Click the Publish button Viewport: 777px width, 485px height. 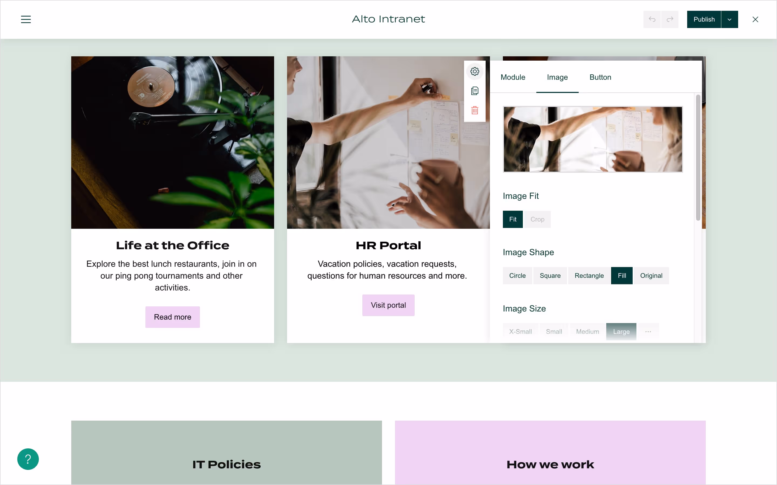[704, 19]
